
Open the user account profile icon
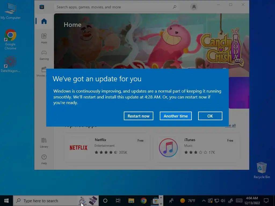point(194,7)
